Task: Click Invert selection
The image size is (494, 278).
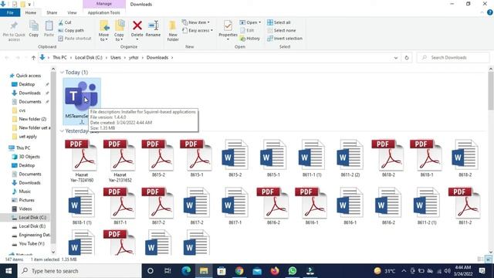Action: 285,39
